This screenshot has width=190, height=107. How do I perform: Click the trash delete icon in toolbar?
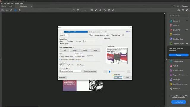tap(109, 10)
